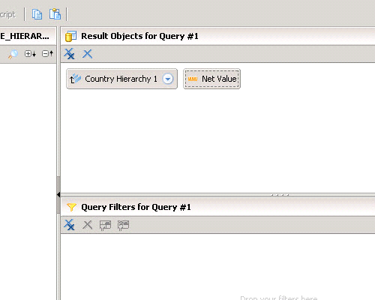Click the yellow funnel filter icon
Image resolution: width=375 pixels, height=300 pixels.
pyautogui.click(x=71, y=207)
